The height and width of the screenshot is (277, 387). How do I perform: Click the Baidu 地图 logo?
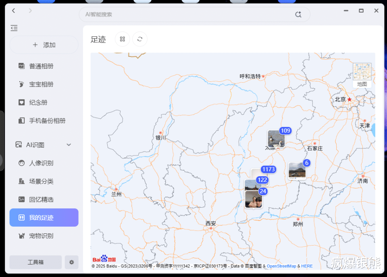point(104,258)
